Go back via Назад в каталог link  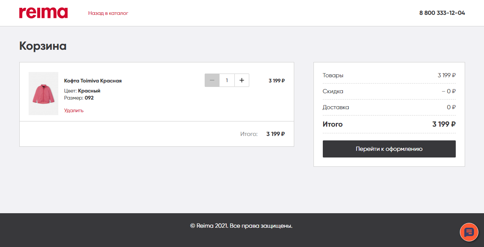(108, 13)
